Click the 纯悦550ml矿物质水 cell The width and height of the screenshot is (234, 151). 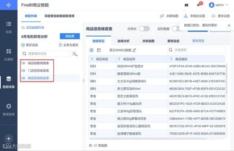point(142,67)
